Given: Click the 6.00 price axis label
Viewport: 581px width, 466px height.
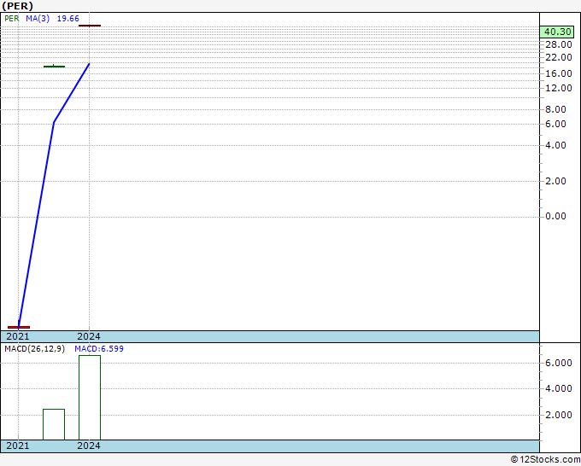Looking at the screenshot, I should [x=555, y=124].
